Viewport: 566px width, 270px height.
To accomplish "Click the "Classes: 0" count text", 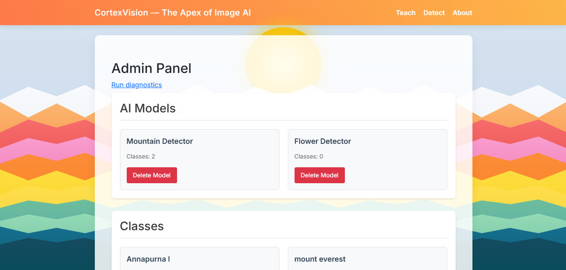I will point(308,156).
